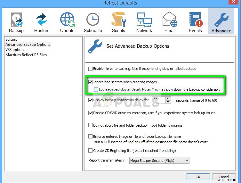Select Advanced Backup Options in left list
The image size is (241, 183).
click(x=28, y=45)
